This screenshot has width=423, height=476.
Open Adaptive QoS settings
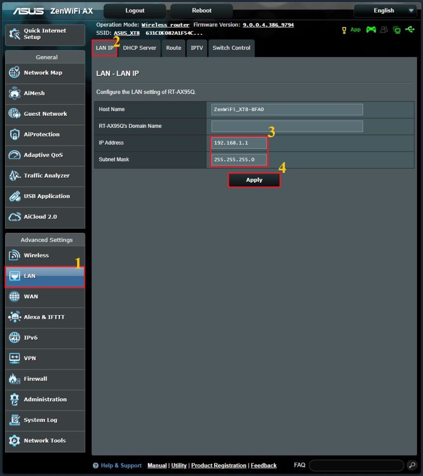[45, 156]
